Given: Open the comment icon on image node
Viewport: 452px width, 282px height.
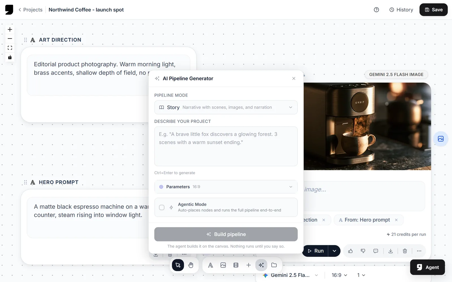Looking at the screenshot, I should pyautogui.click(x=376, y=251).
